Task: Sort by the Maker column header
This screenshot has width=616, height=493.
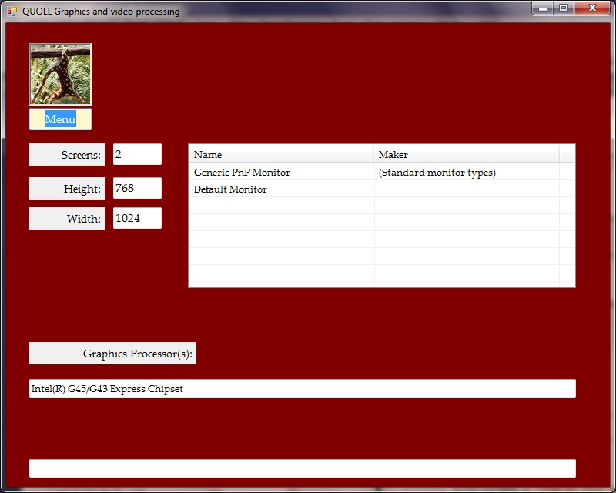Action: pyautogui.click(x=466, y=154)
